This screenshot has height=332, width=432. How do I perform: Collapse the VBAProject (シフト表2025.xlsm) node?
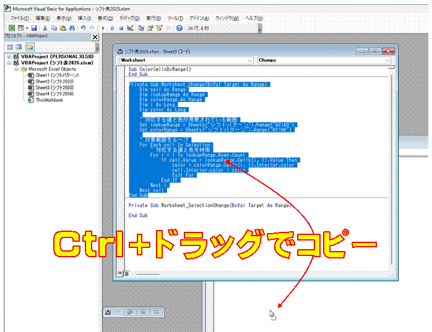pyautogui.click(x=9, y=63)
